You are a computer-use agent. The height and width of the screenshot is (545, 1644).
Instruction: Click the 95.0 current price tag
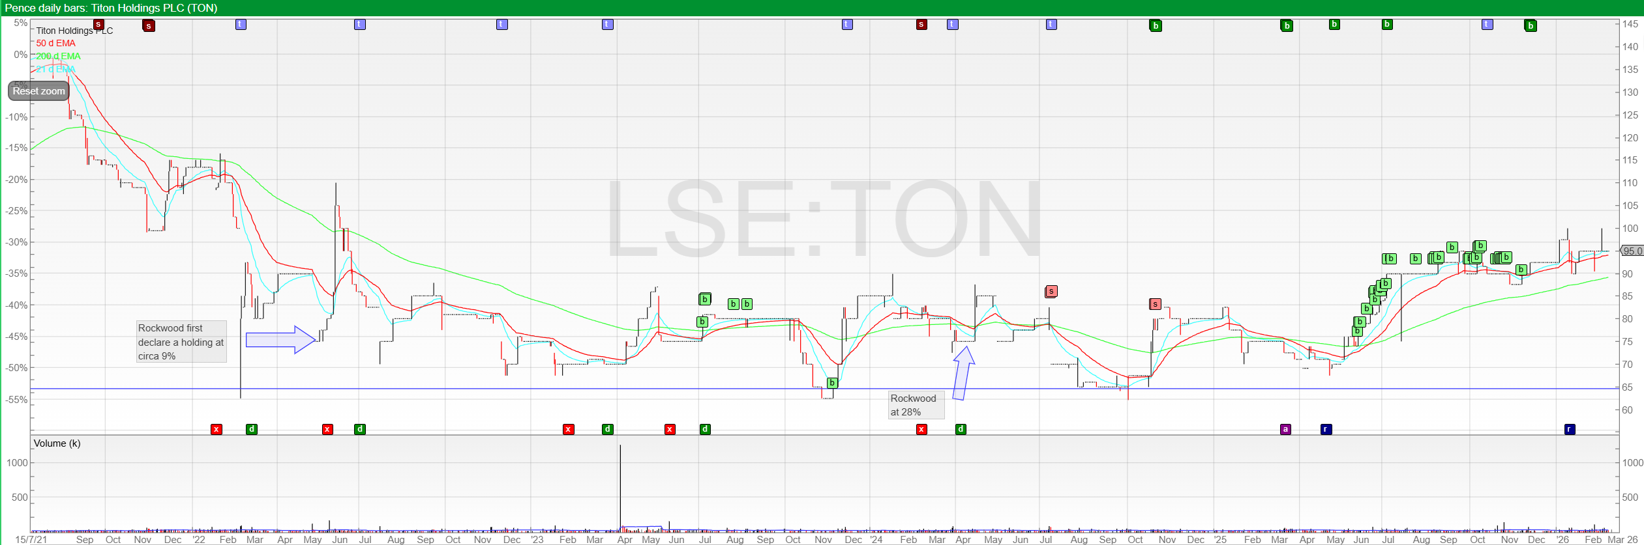coord(1632,251)
